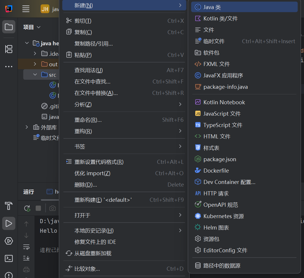The height and width of the screenshot is (278, 304).
Task: Open the Terminal tool window icon
Action: tap(9, 258)
